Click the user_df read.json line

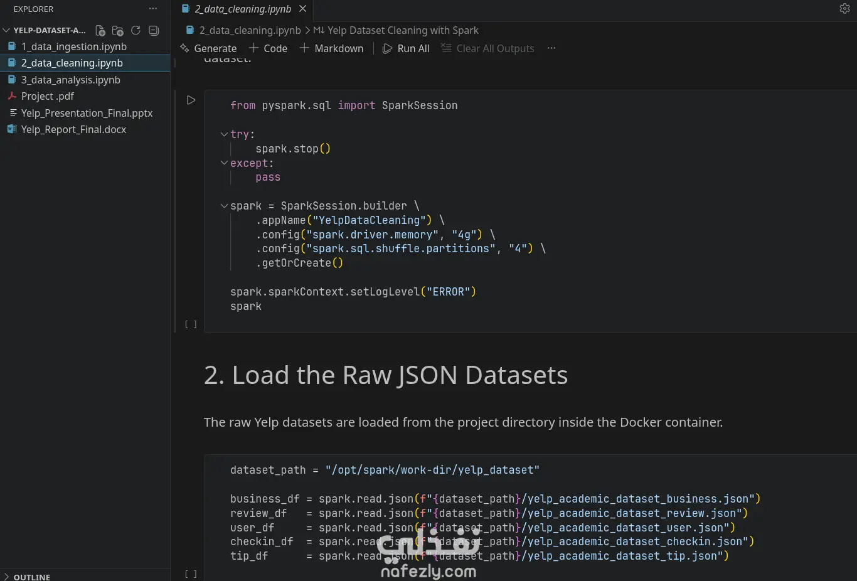(482, 528)
